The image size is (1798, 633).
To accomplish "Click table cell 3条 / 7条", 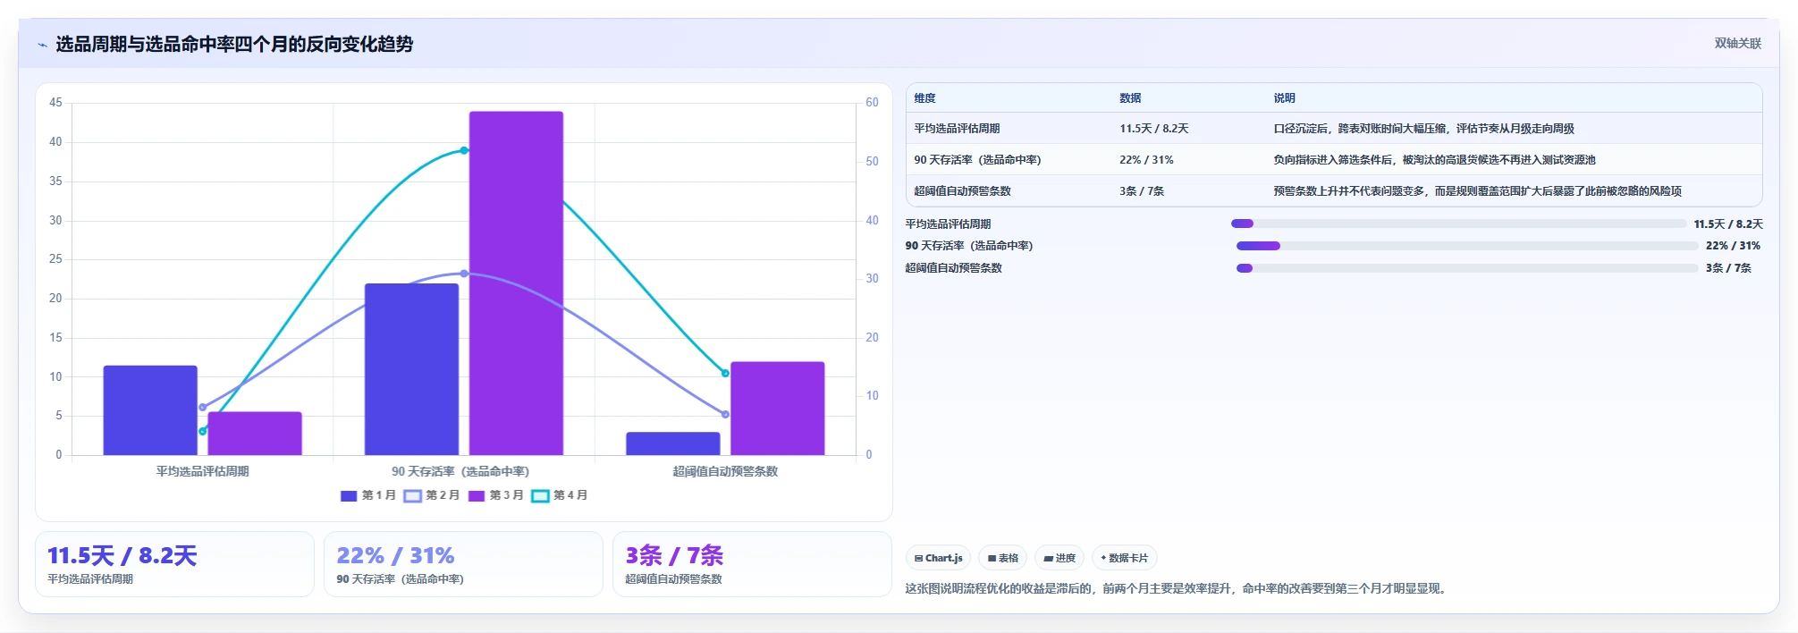I will point(1142,191).
